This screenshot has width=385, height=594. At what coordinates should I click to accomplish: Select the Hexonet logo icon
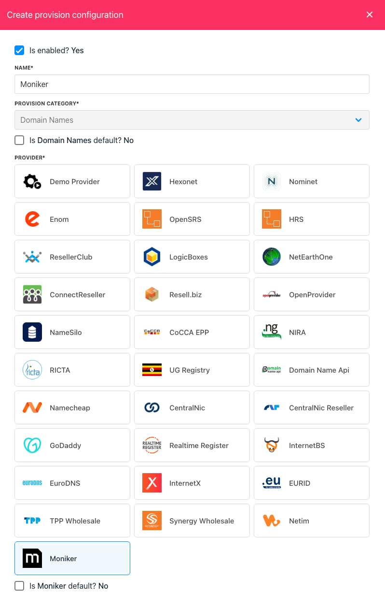coord(152,181)
